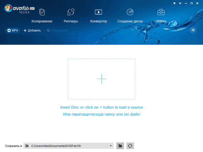The width and height of the screenshot is (203, 152).
Task: Select the Рипперы tab label
Action: click(71, 21)
